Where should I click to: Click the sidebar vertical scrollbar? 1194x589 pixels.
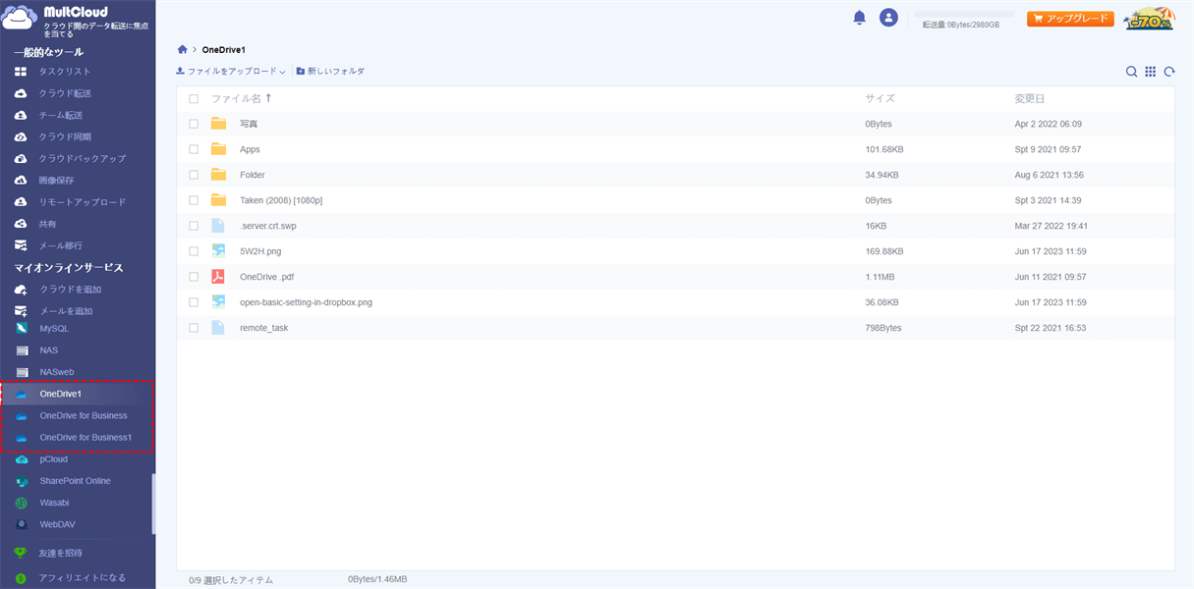point(152,505)
